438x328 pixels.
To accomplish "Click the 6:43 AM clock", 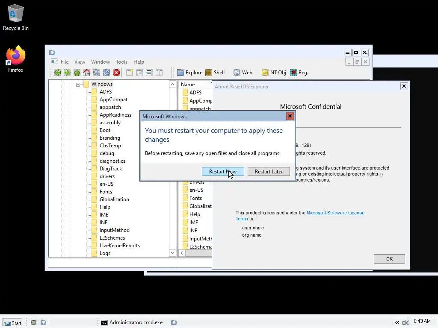I will tap(422, 321).
